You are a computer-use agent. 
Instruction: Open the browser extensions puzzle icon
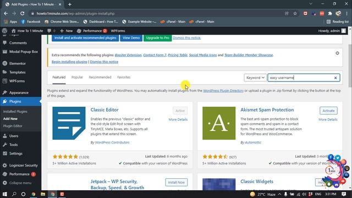330,13
